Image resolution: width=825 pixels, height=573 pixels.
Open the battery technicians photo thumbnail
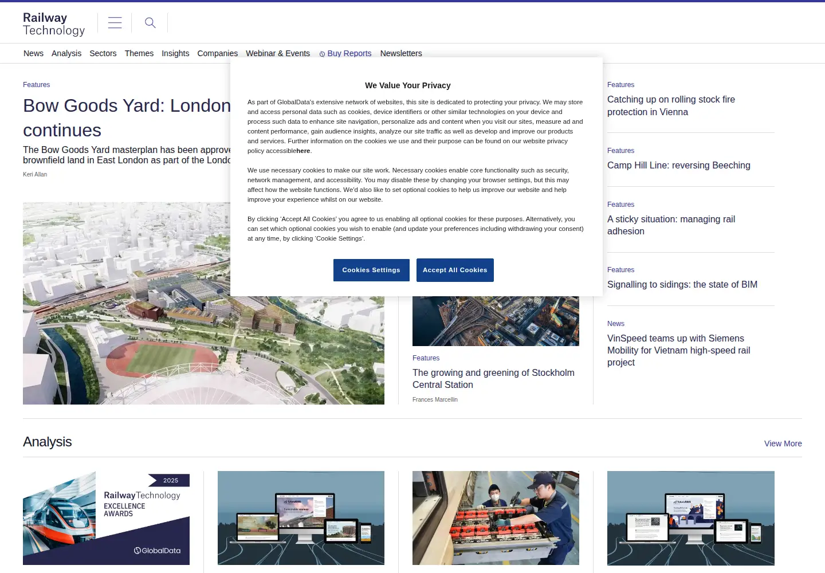point(496,518)
